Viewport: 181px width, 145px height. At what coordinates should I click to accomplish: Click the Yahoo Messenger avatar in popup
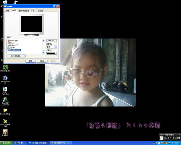point(161,138)
